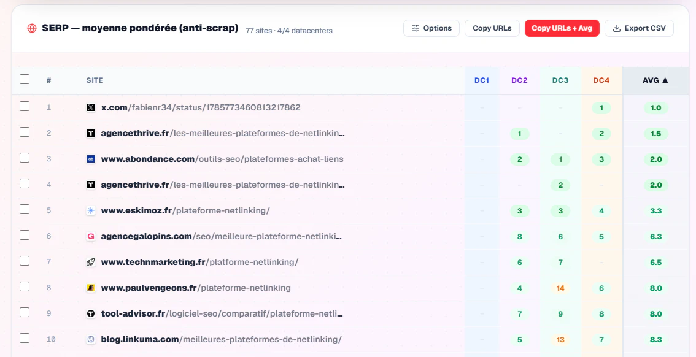Click the DC2 badge 8 for agencegalopins
This screenshot has height=357, width=696.
519,236
